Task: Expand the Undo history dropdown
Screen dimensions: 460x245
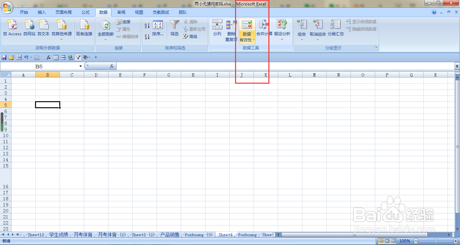Action: click(31, 57)
